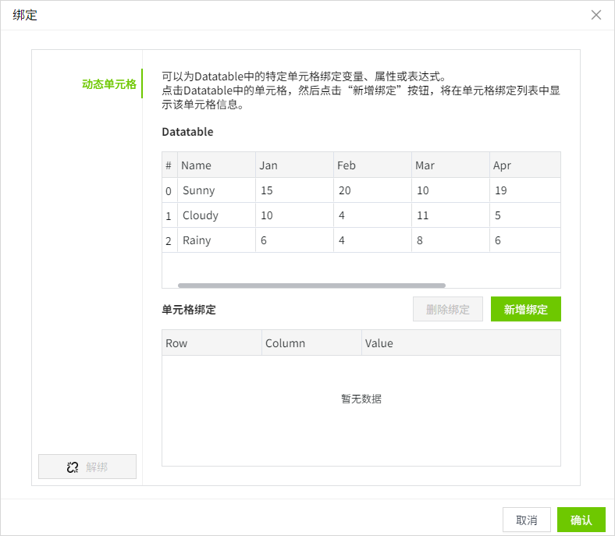Click the Feb column header
The height and width of the screenshot is (536, 615).
[x=372, y=165]
